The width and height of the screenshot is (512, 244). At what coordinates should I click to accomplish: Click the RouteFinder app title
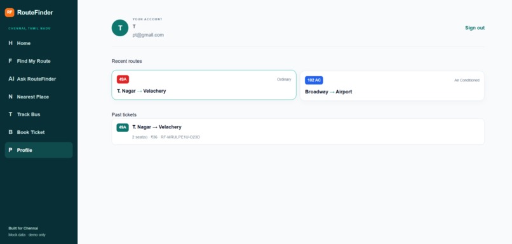click(x=35, y=13)
